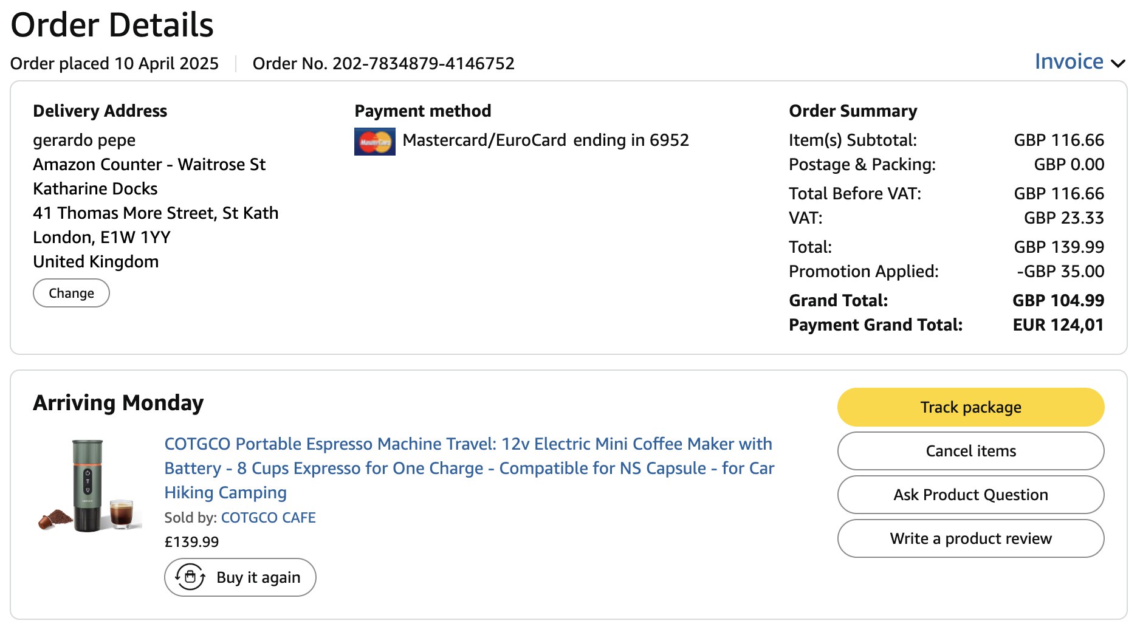Click the Buy it again button label
This screenshot has width=1140, height=632.
[258, 577]
